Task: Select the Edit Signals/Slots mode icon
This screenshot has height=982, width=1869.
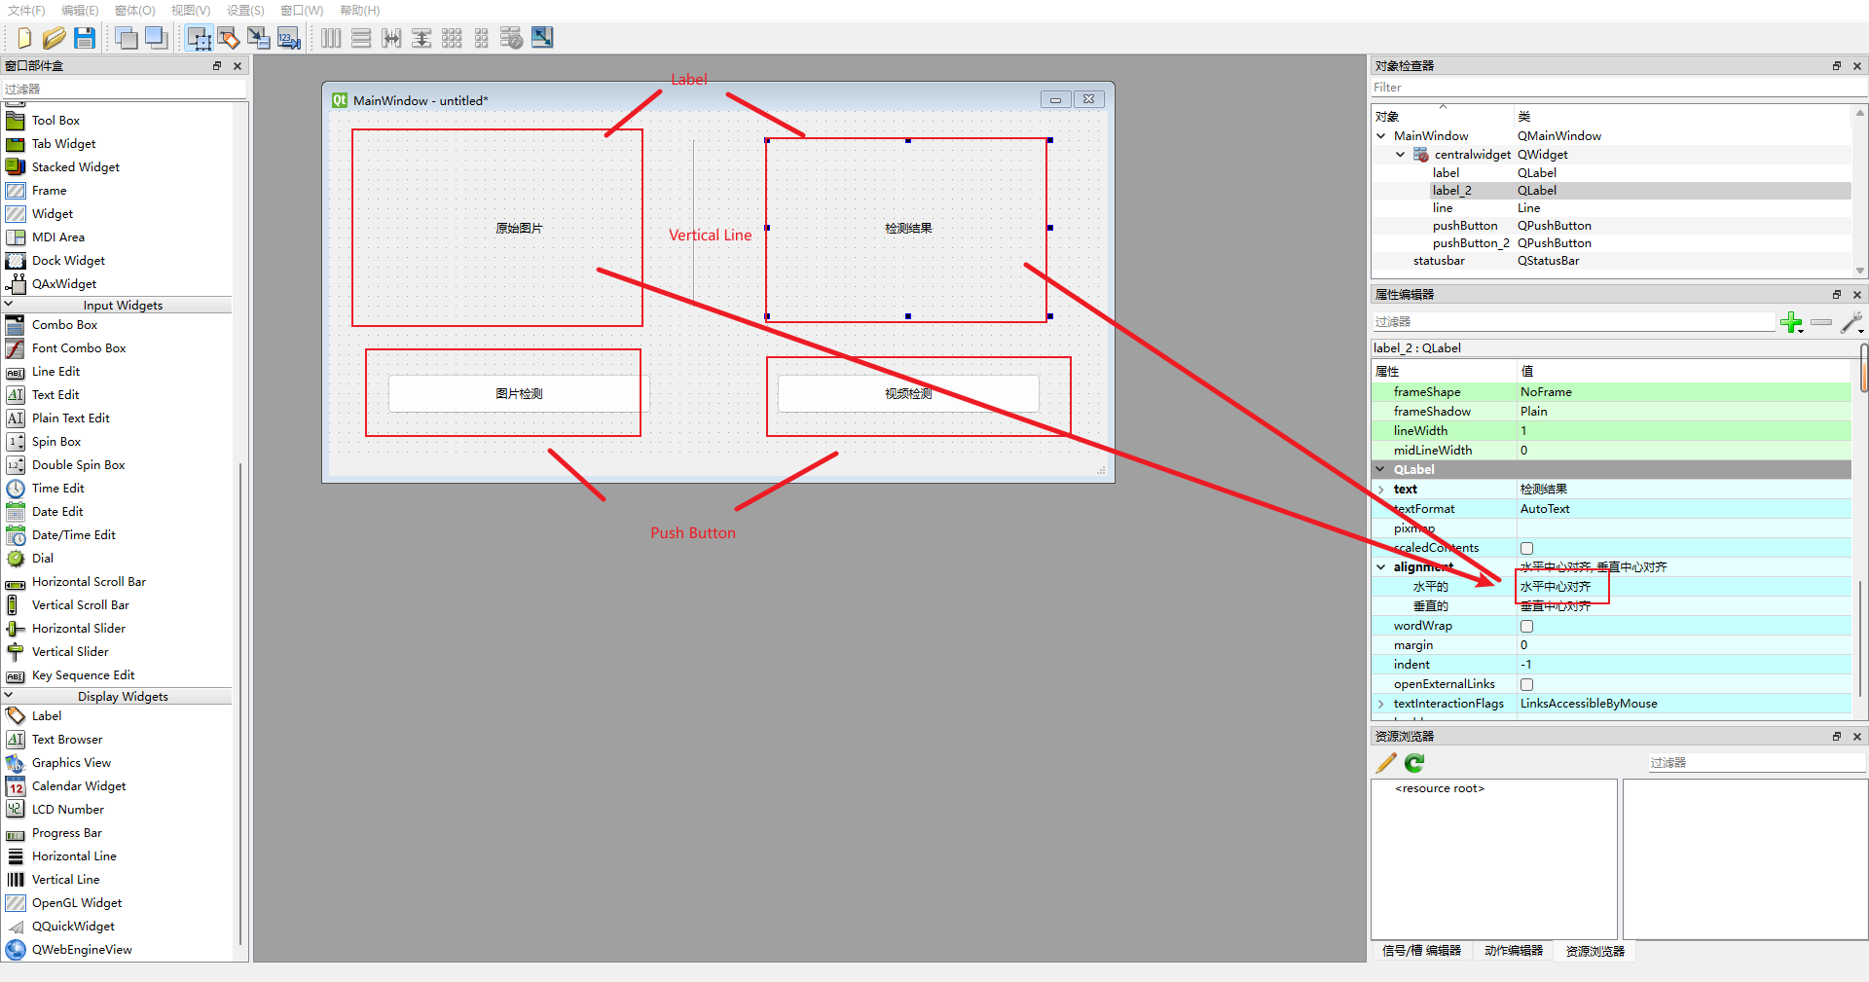Action: 228,38
